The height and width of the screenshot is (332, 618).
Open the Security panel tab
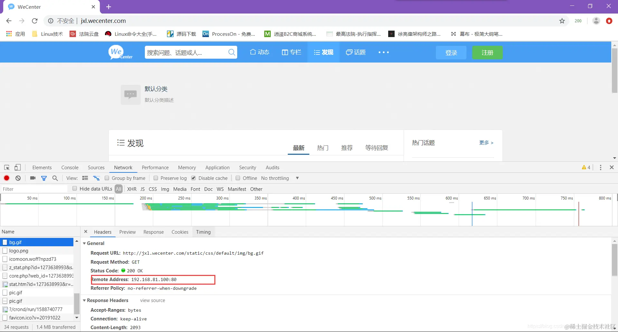tap(248, 167)
